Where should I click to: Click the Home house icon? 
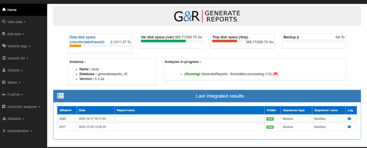point(4,10)
